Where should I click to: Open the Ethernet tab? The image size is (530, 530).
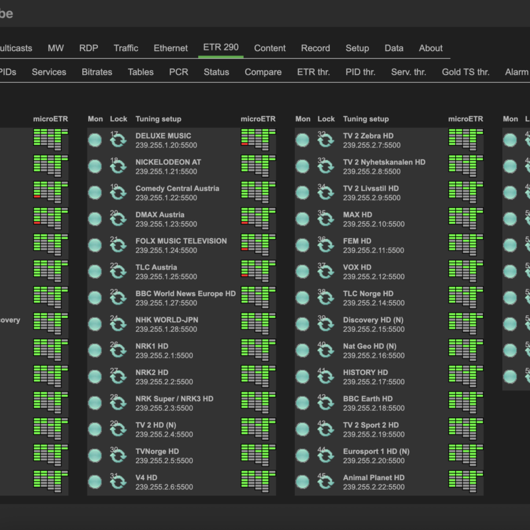171,48
